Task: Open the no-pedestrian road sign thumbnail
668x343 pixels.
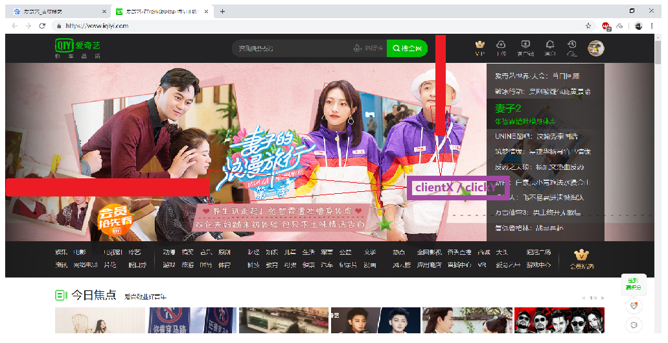Action: (x=192, y=320)
